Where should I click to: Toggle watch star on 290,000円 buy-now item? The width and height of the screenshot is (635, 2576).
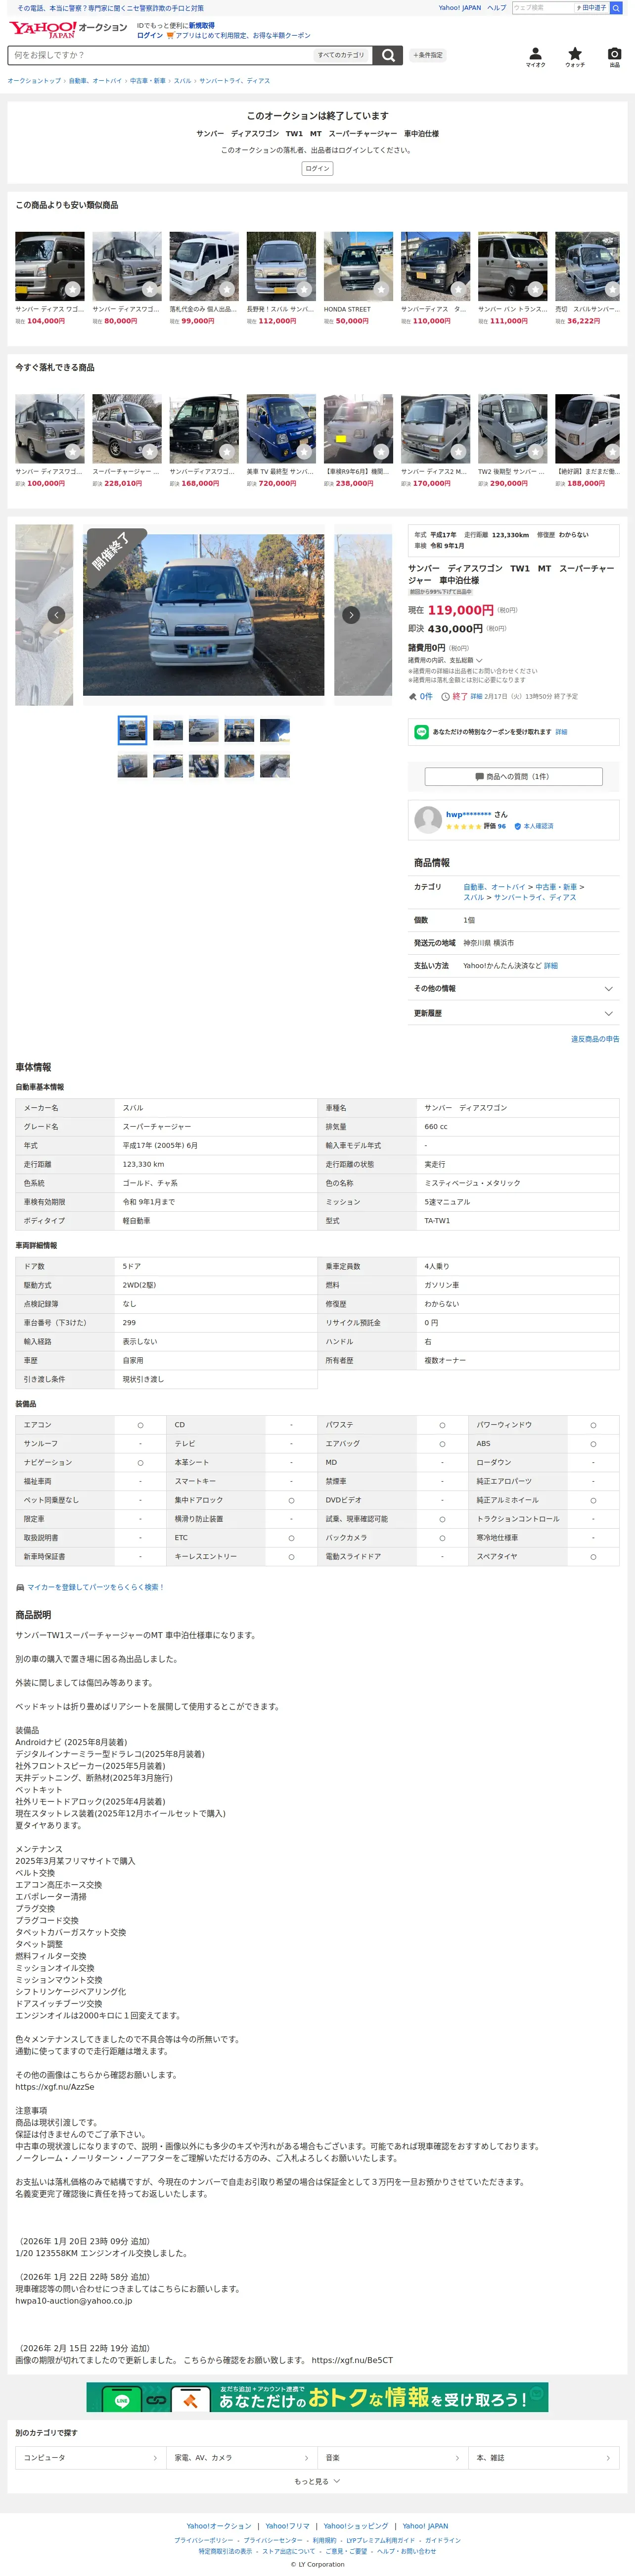pos(535,451)
